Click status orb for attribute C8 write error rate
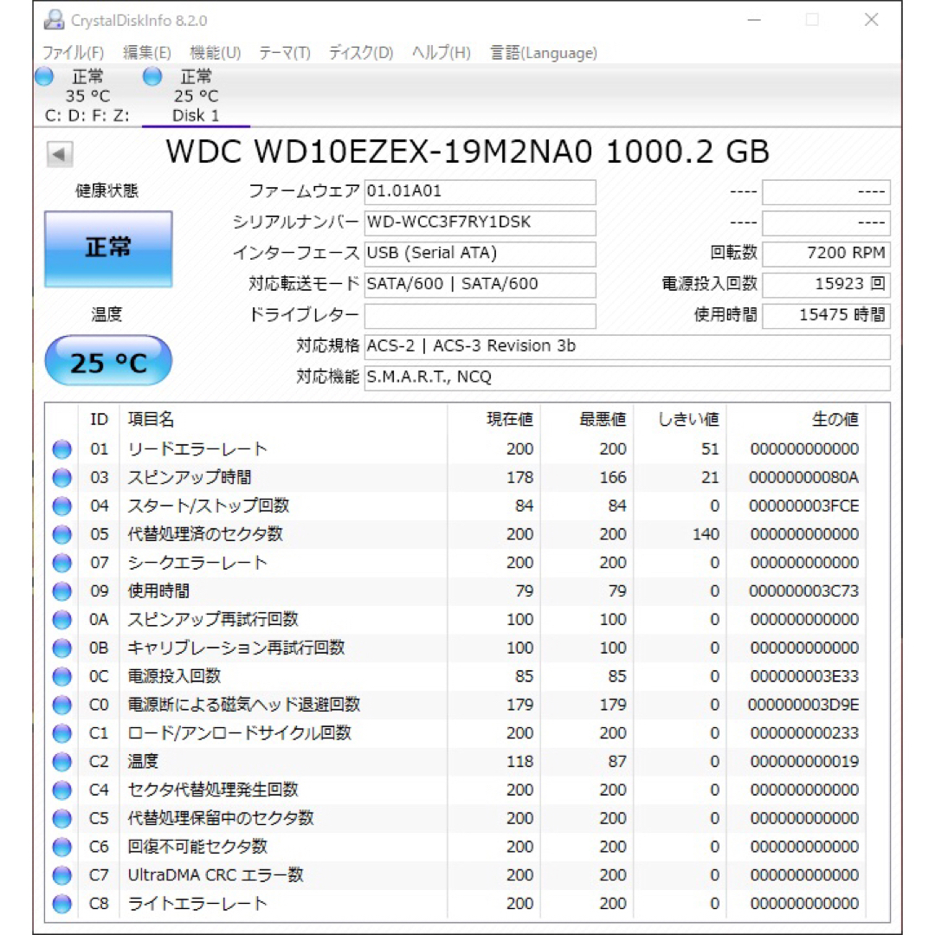 click(62, 904)
